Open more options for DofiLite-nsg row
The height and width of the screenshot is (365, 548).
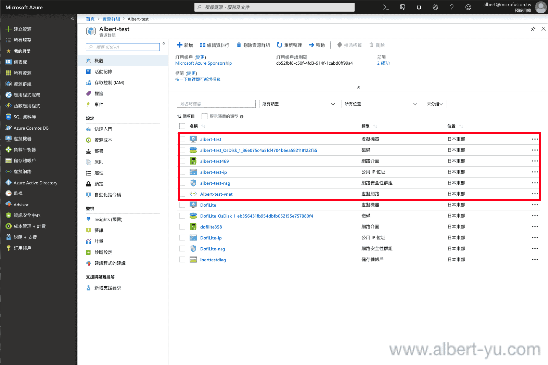(535, 249)
